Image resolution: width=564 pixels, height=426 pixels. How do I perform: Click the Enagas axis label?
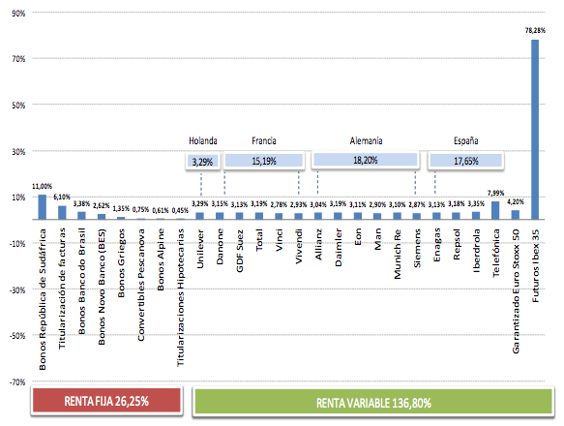click(437, 245)
